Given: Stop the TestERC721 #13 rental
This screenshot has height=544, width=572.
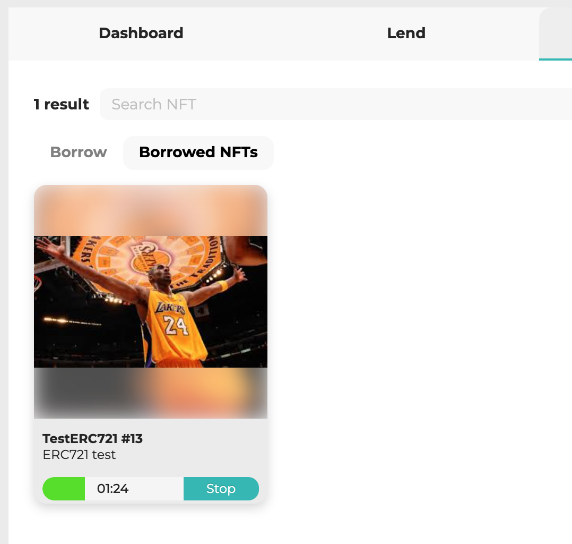Looking at the screenshot, I should 221,488.
